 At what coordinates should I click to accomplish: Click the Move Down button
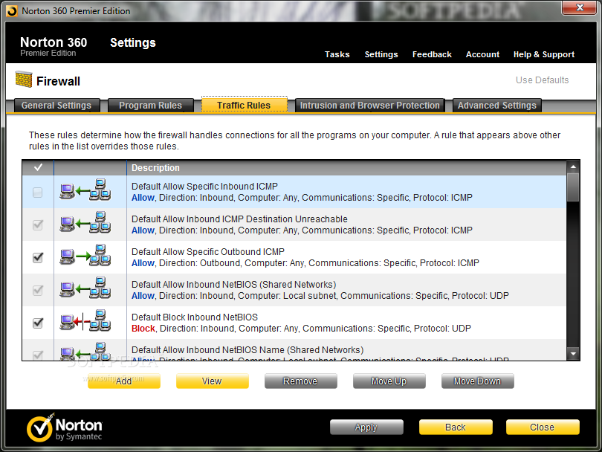(478, 381)
